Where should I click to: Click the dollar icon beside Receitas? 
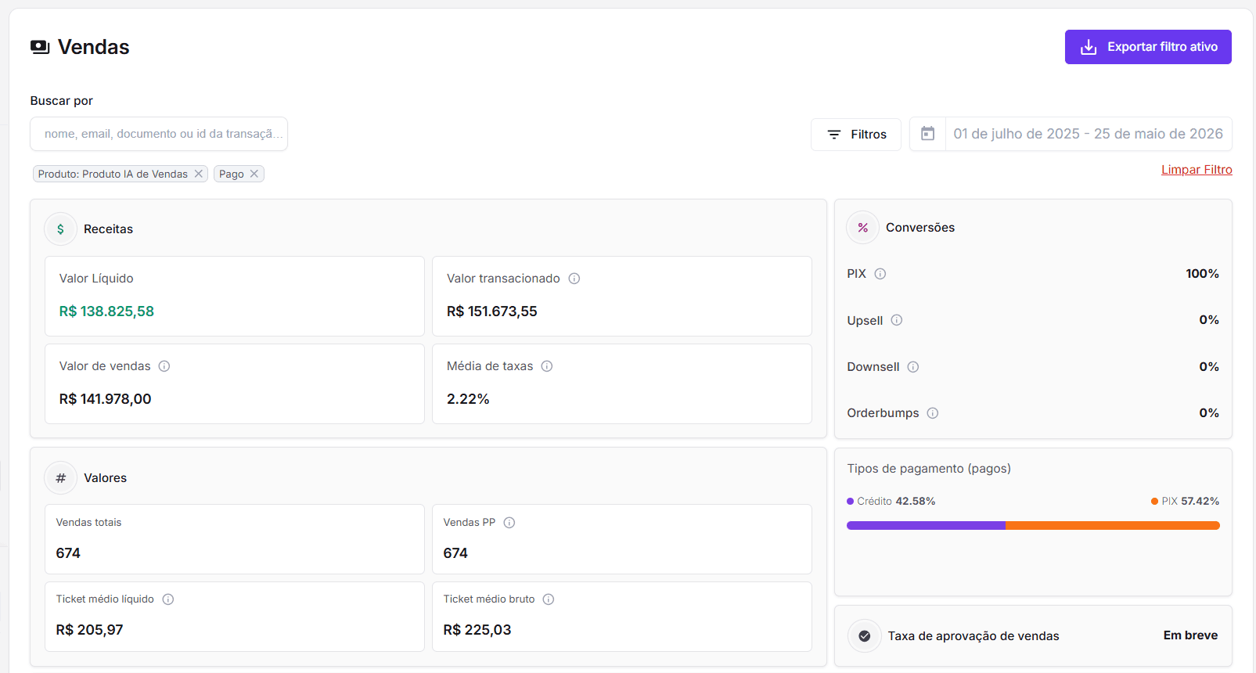(60, 229)
